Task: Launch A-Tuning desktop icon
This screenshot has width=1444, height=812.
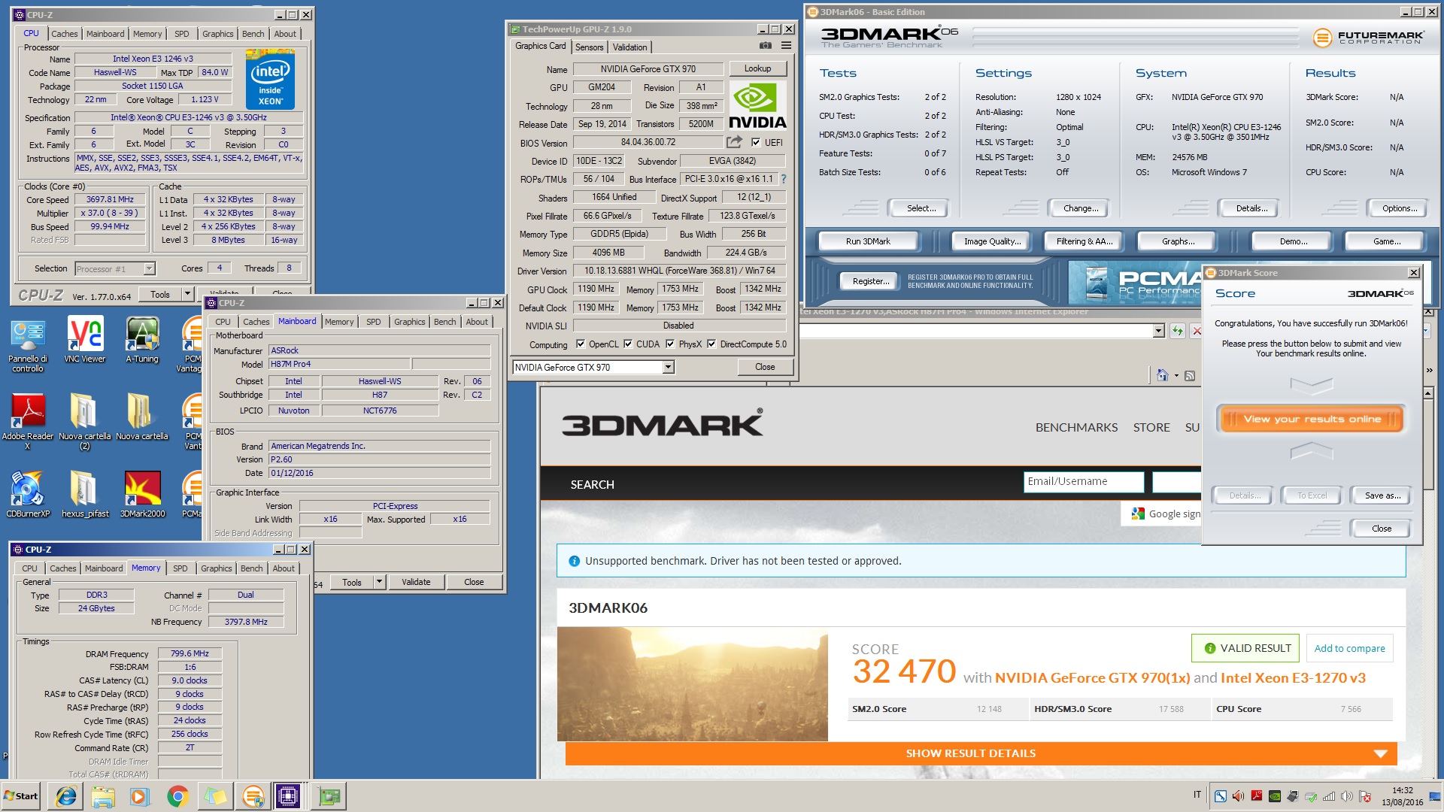Action: [x=142, y=340]
